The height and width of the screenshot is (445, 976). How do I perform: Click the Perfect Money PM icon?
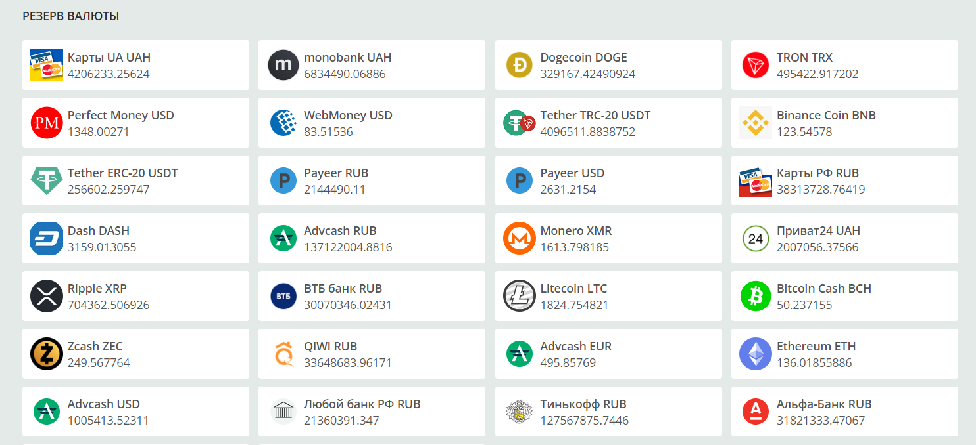[47, 123]
